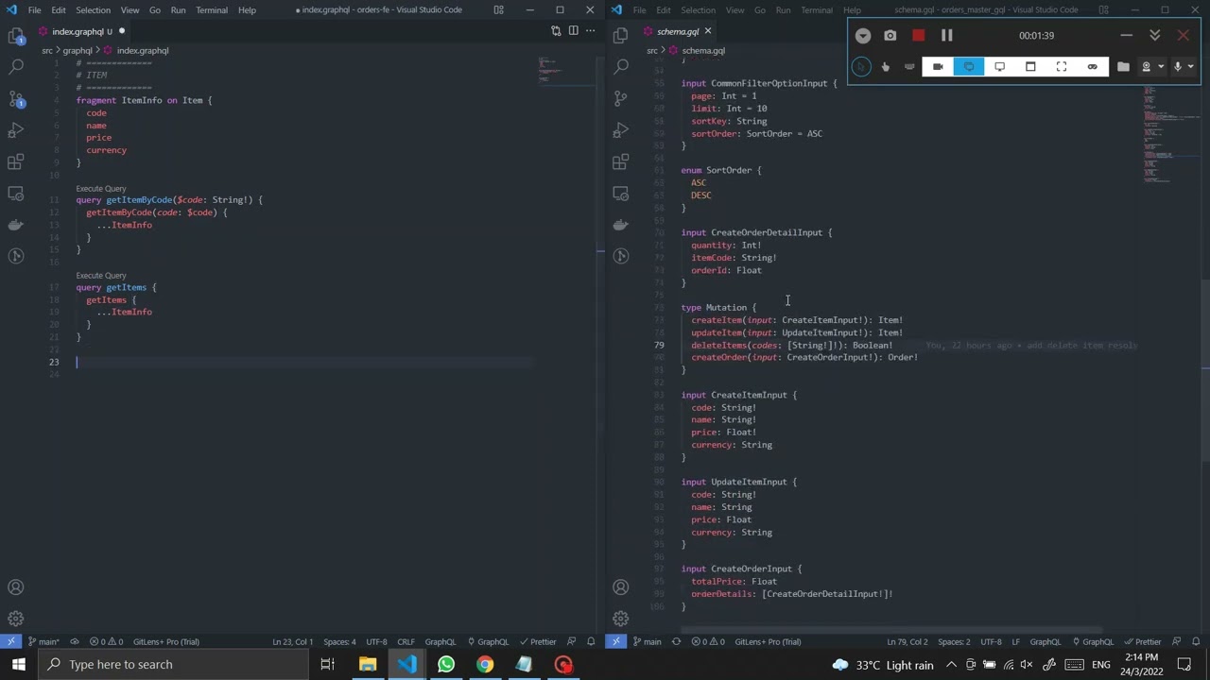1210x680 pixels.
Task: Open Terminal menu in left VS Code window
Action: click(x=212, y=9)
